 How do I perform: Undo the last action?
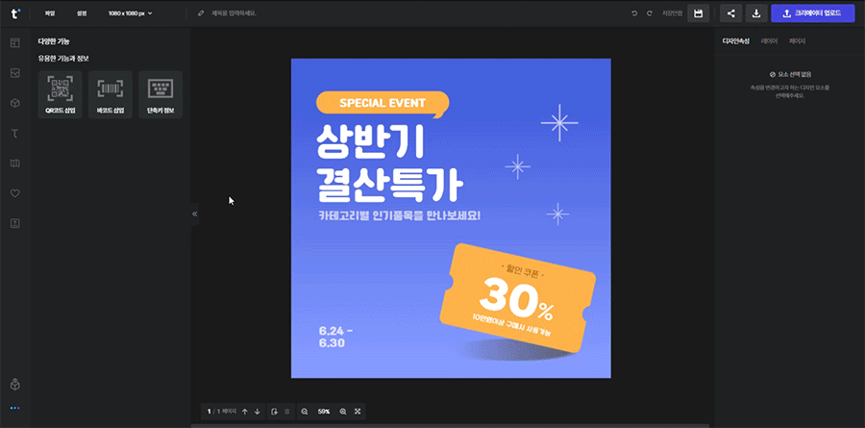634,13
